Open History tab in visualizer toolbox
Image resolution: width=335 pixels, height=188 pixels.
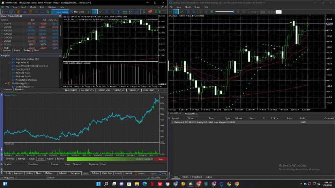click(185, 177)
